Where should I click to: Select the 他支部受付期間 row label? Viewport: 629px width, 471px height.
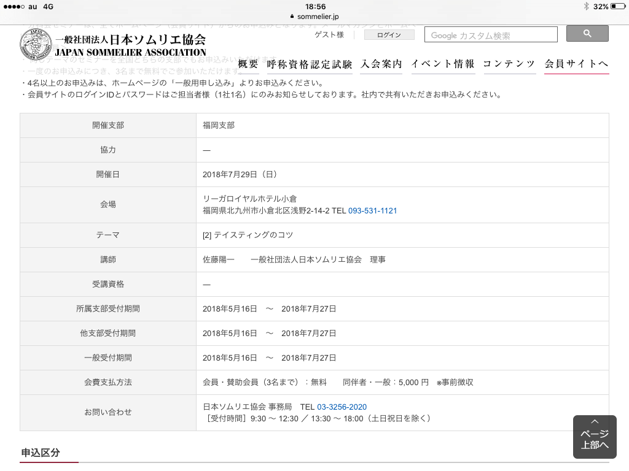108,333
